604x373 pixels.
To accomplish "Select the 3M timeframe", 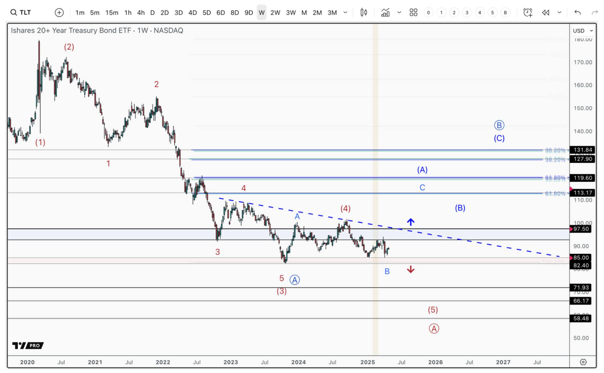I will pos(332,13).
